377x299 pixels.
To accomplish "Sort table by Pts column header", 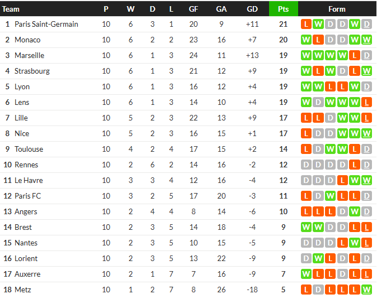I will [x=283, y=9].
